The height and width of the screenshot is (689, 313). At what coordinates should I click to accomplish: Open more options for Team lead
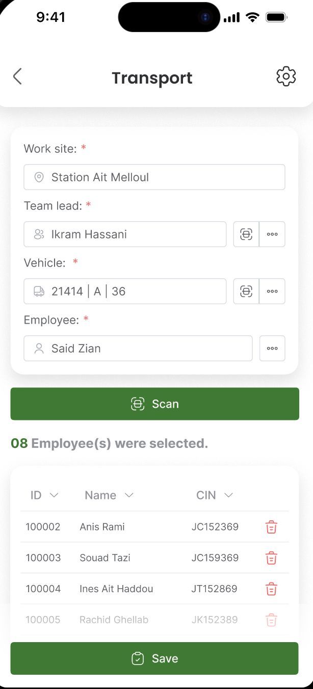(272, 234)
